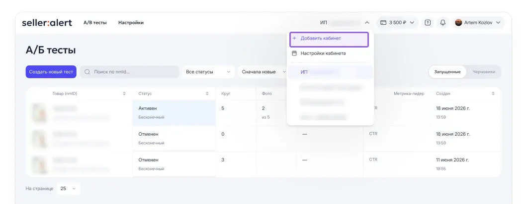Viewport: 527px width, 204px height.
Task: Expand the 3 500 ₽ balance dropdown
Action: coord(412,23)
